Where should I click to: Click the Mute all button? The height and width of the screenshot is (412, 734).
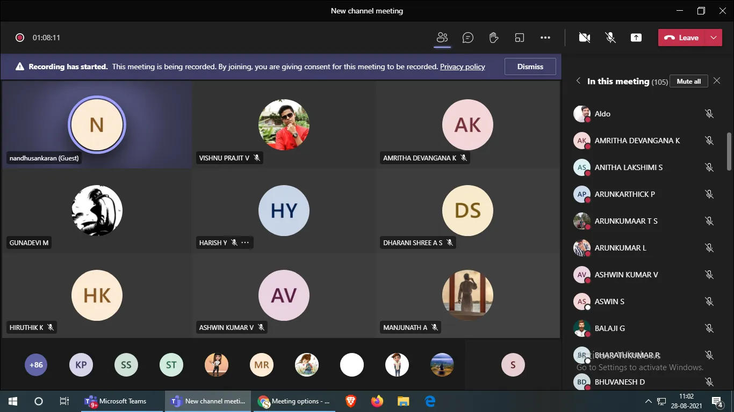click(x=688, y=82)
